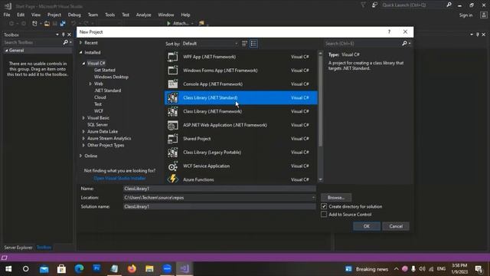Click the Browse... button
The height and width of the screenshot is (276, 490).
tap(336, 198)
